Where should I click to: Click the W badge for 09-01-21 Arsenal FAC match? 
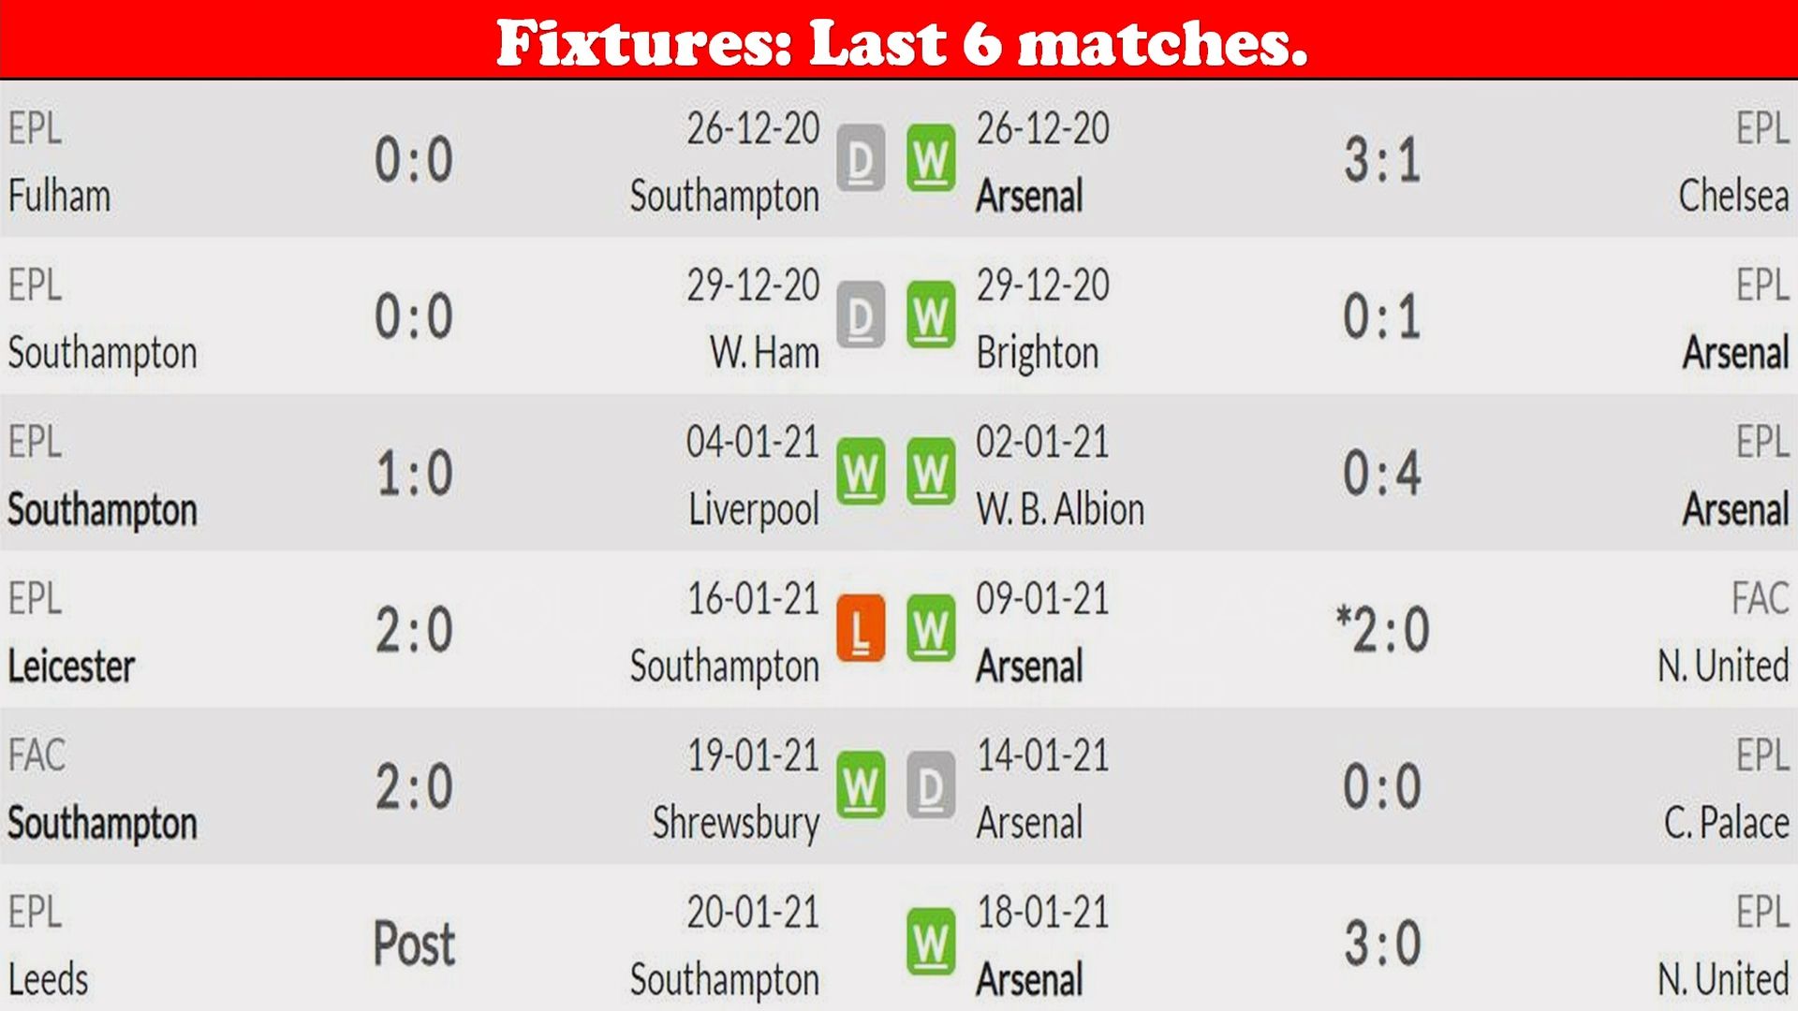click(x=931, y=629)
